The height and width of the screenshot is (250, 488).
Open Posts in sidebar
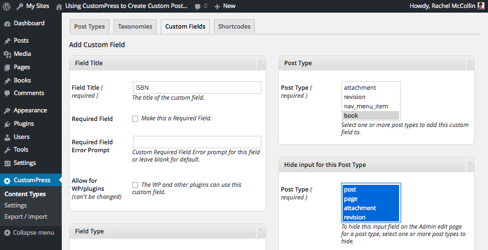pyautogui.click(x=21, y=41)
